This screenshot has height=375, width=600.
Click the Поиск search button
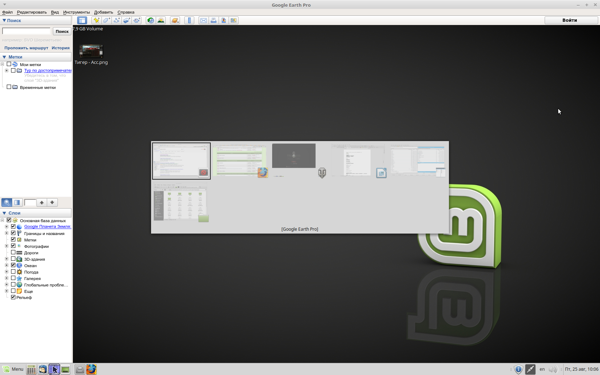pyautogui.click(x=62, y=31)
